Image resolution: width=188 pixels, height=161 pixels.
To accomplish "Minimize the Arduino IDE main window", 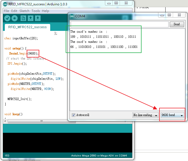I will click(109, 3).
